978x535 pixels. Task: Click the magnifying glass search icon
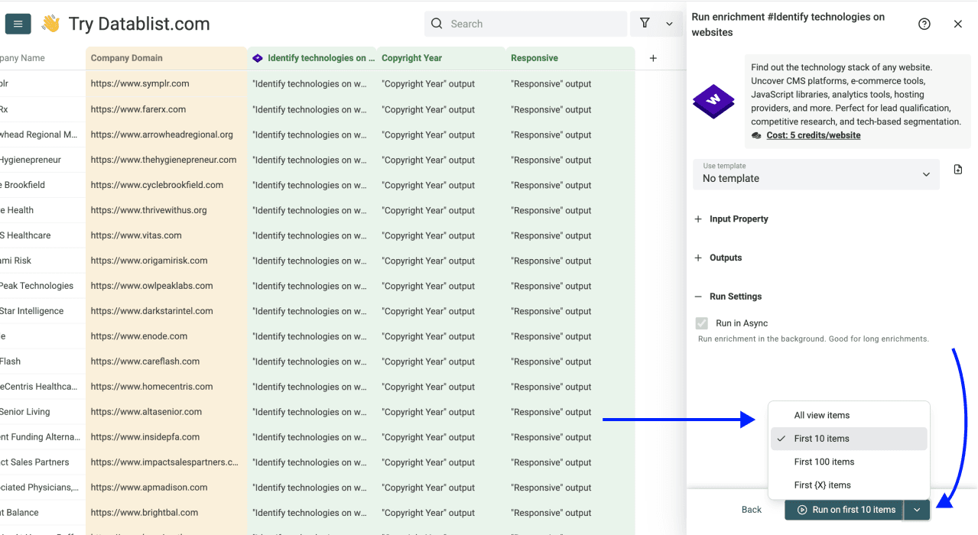coord(436,24)
